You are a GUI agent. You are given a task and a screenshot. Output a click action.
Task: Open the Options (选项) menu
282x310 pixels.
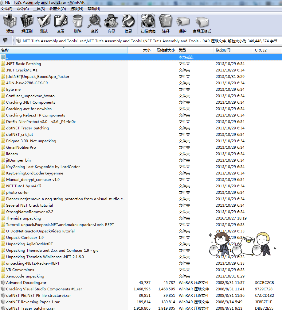76,9
